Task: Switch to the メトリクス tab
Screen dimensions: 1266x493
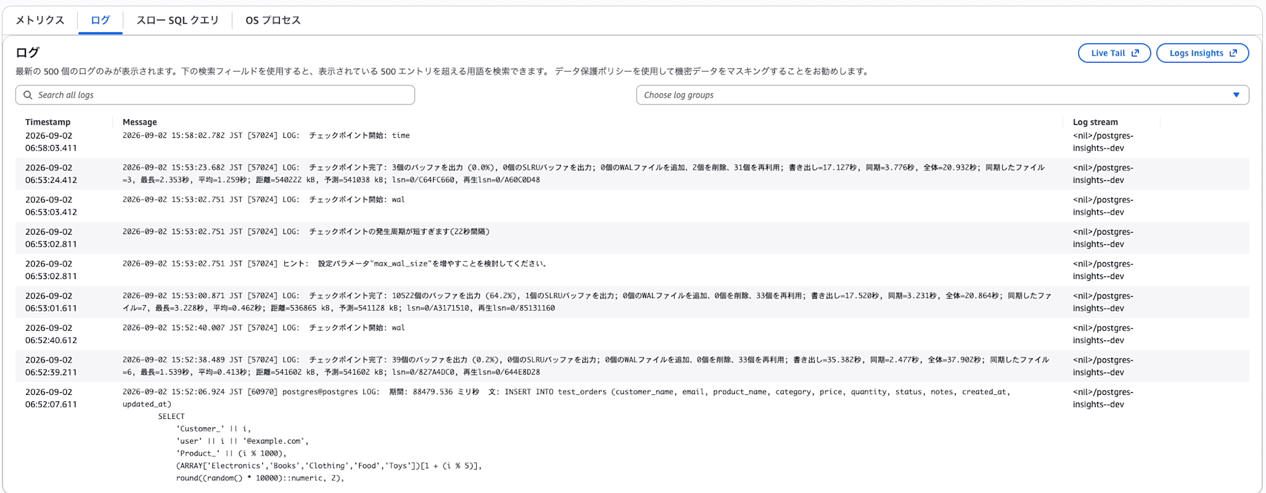Action: (x=40, y=20)
